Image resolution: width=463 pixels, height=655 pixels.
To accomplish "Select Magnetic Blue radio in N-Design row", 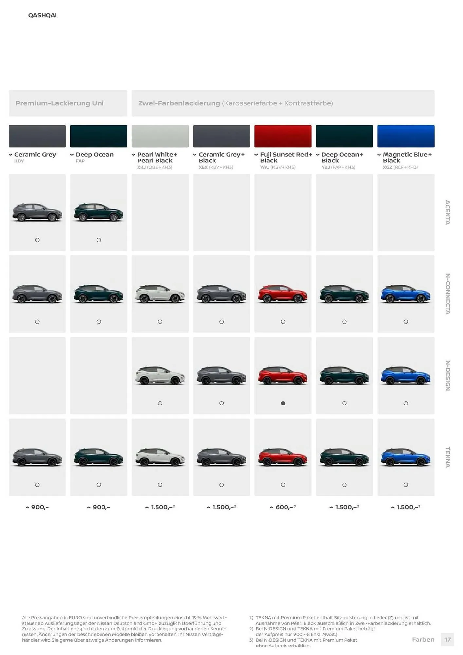I will pyautogui.click(x=406, y=403).
